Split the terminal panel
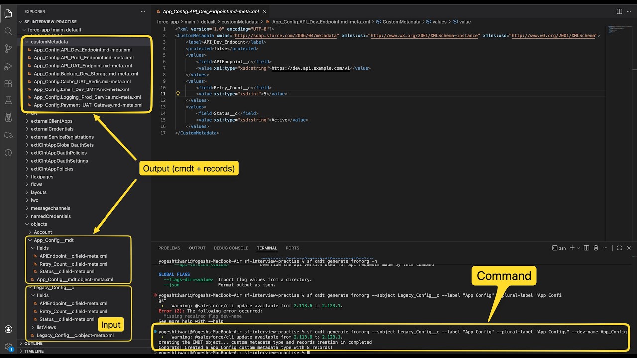 coord(587,248)
